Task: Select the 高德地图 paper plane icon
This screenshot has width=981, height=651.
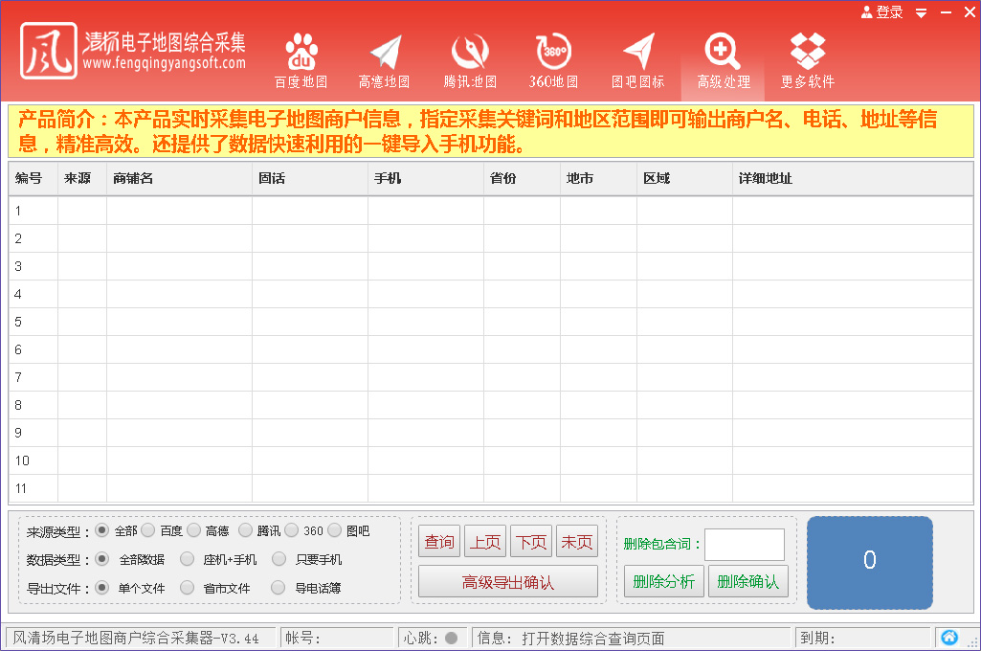Action: coord(384,53)
